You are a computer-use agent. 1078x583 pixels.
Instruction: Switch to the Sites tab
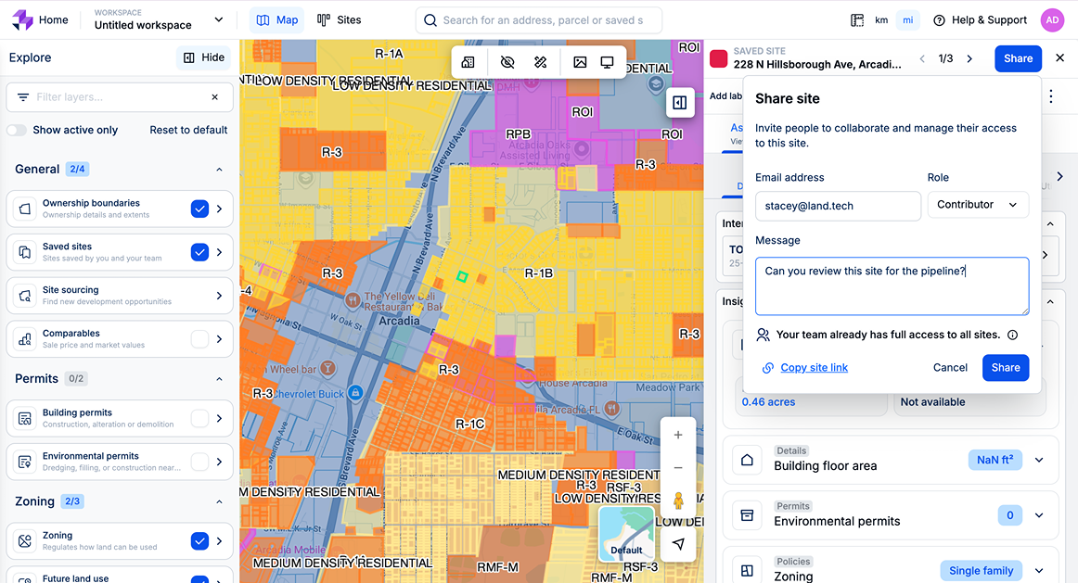(340, 19)
